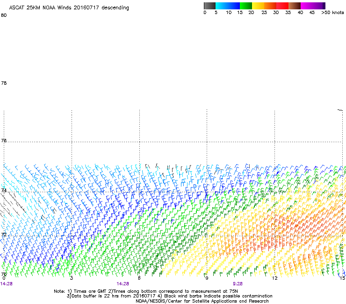Select the gray 0-5 knots color bar segment
The height and width of the screenshot is (304, 346).
209,6
